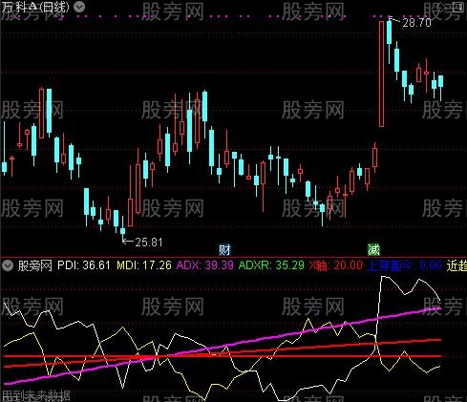Expand the 股旁网 indicator panel dropdown

(8, 265)
